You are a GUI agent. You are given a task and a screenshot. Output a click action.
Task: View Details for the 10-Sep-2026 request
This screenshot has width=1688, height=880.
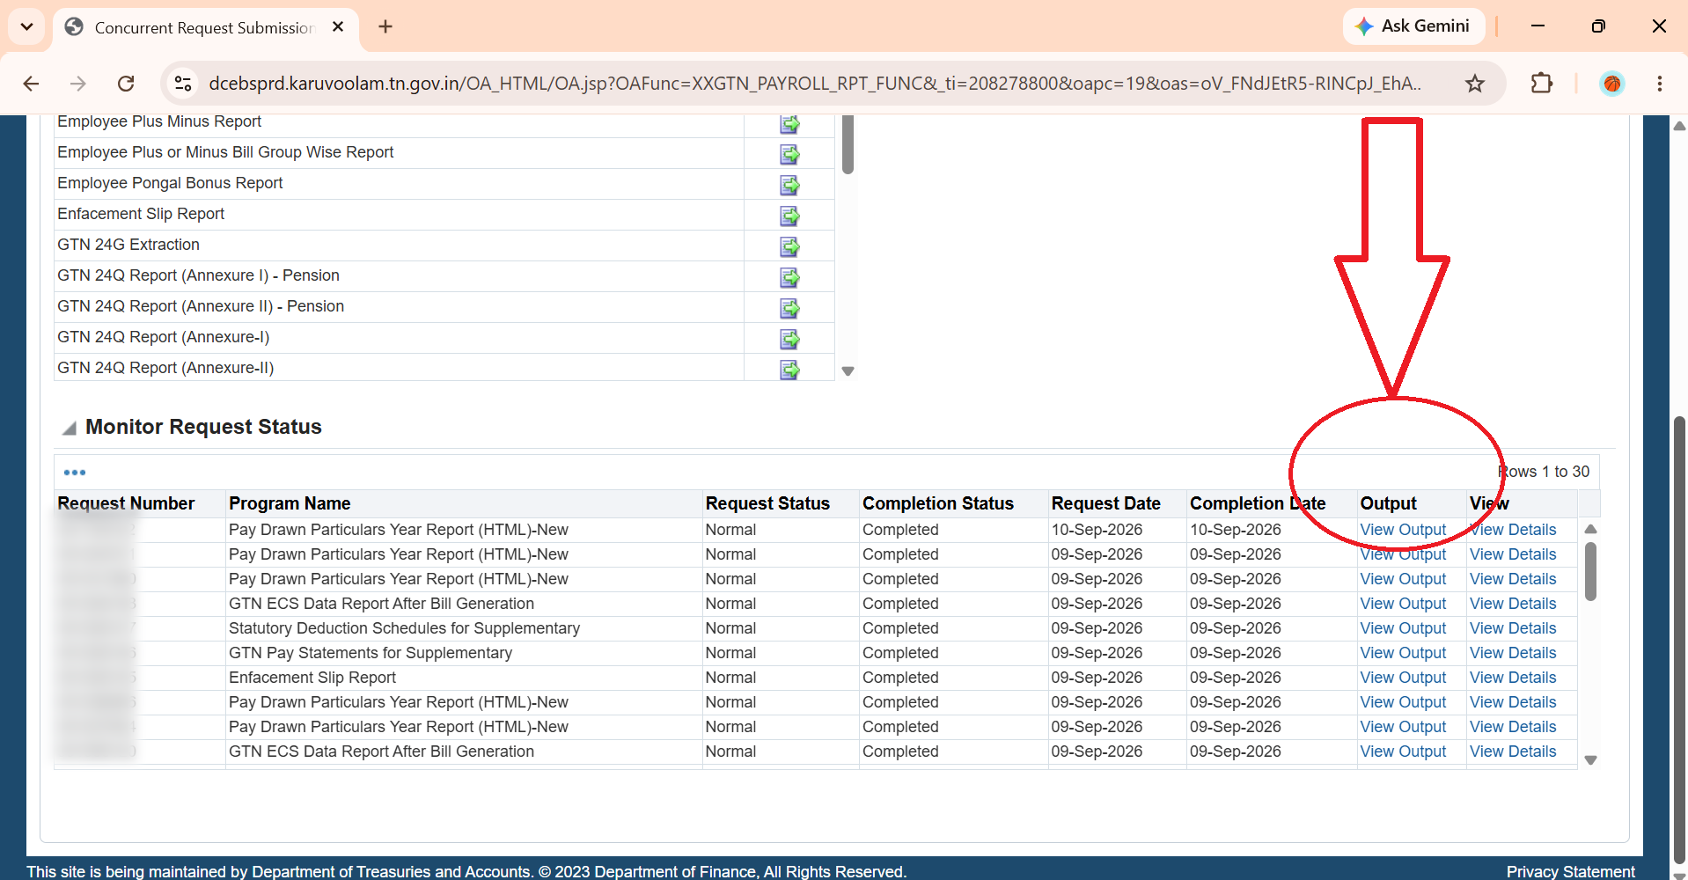coord(1513,530)
